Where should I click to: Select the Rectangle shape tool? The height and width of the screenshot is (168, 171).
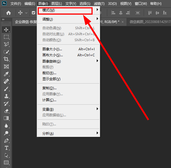pos(6,162)
